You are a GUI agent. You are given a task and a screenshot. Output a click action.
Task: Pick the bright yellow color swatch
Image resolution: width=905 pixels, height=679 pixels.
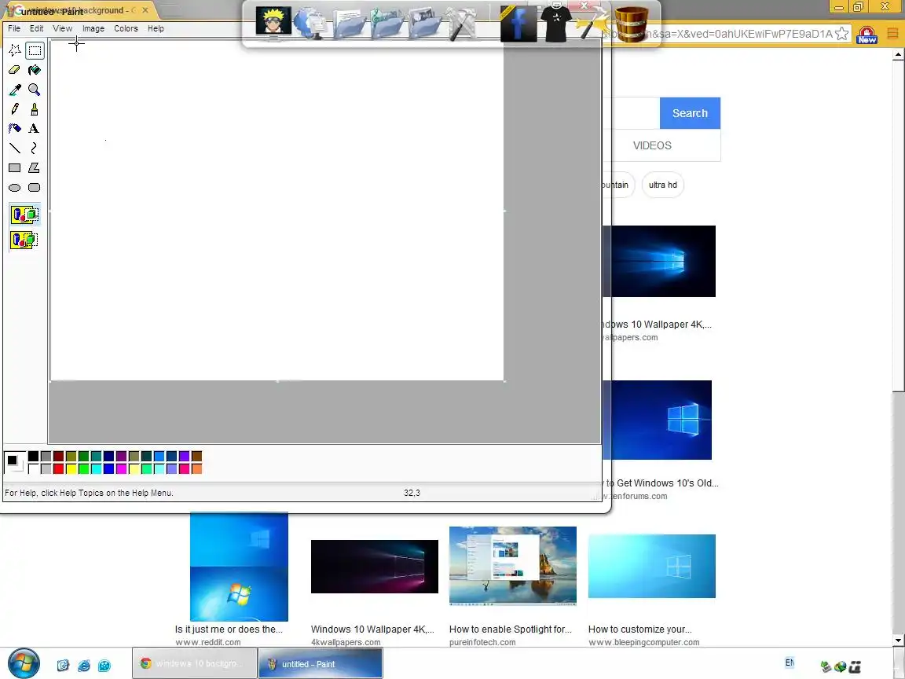coord(71,469)
